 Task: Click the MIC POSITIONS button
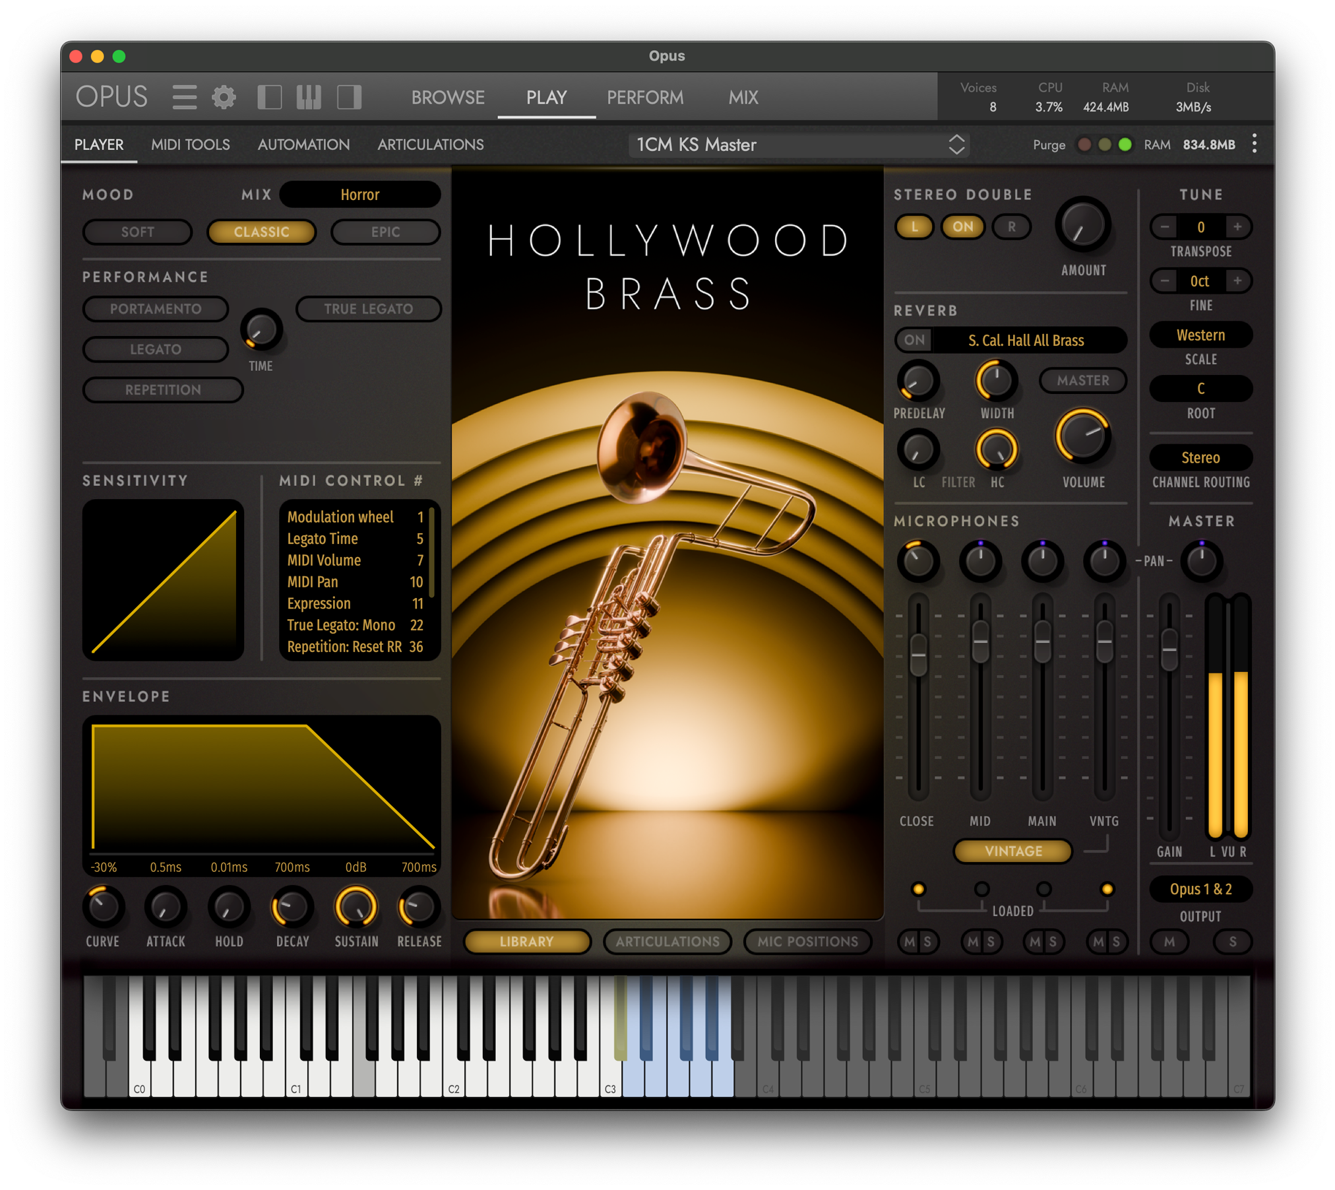[x=807, y=942]
